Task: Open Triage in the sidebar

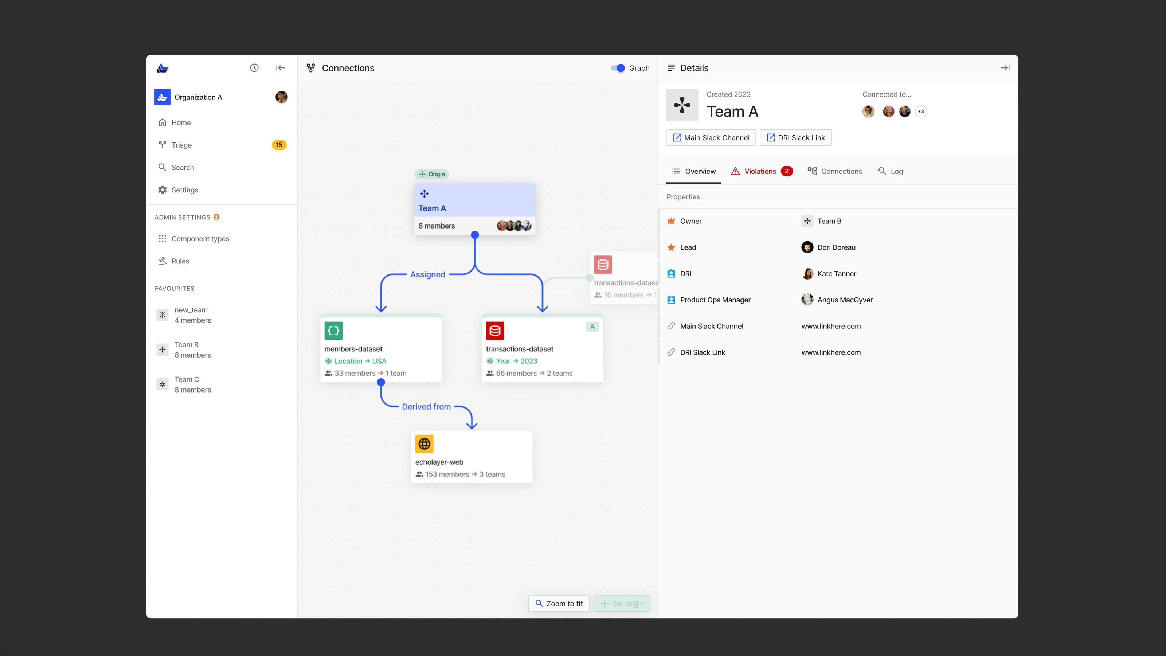Action: tap(181, 145)
